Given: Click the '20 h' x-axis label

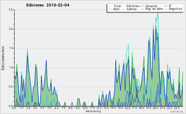Looking at the screenshot, I should point(155,108).
